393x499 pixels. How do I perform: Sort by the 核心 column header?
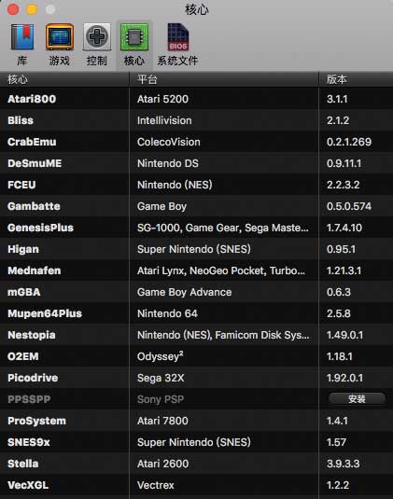(64, 79)
